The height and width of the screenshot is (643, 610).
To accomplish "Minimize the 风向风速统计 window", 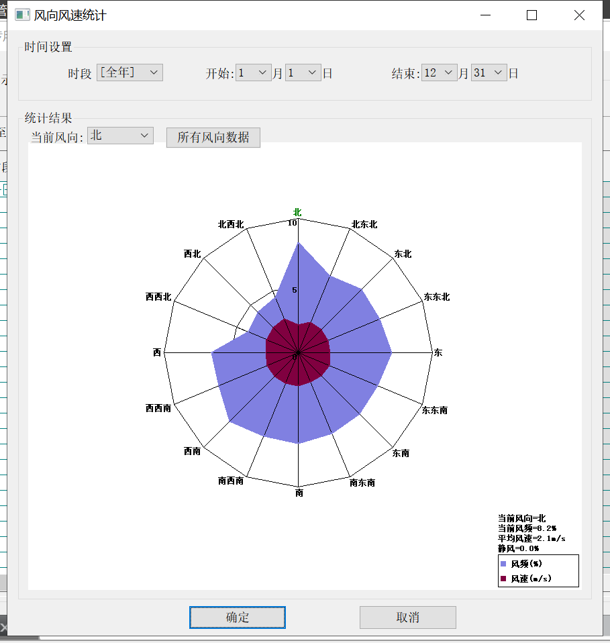I will (485, 15).
